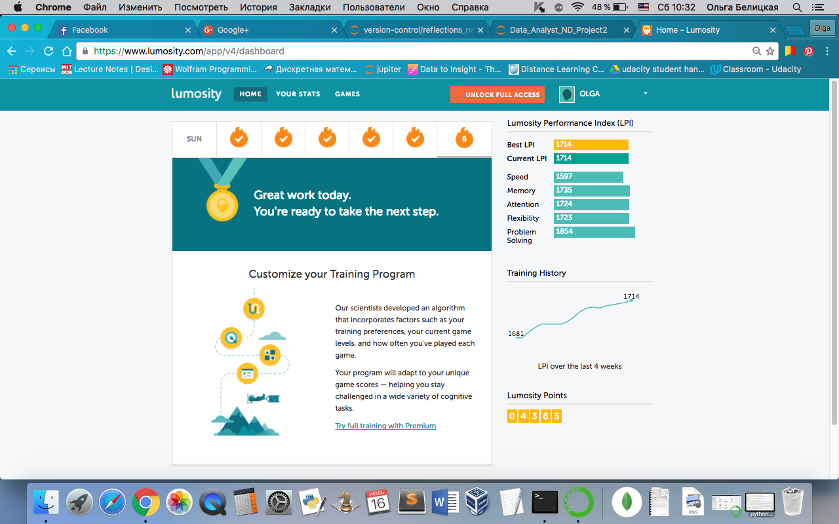Open MongoDB leaf icon in Dock
The height and width of the screenshot is (524, 839).
[x=627, y=502]
